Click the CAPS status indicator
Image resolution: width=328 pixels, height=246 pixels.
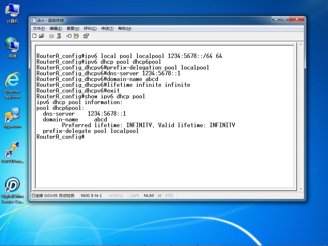pyautogui.click(x=135, y=196)
